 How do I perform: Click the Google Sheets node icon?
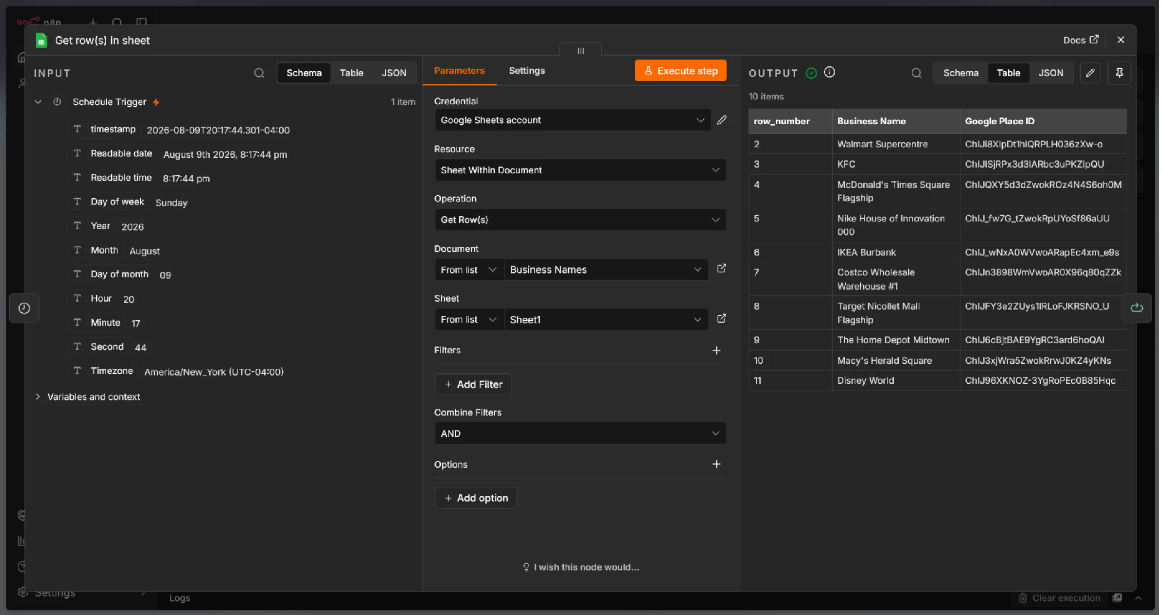pos(41,40)
